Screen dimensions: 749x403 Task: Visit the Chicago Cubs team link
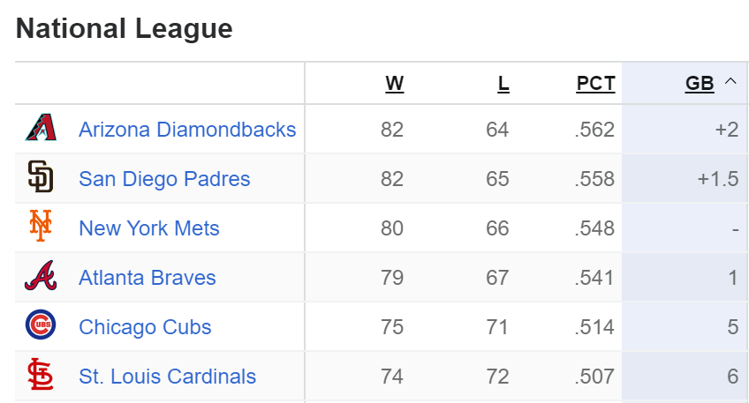(145, 327)
